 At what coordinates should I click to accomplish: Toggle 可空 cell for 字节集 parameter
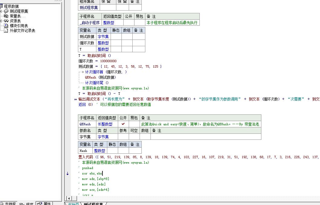[134, 137]
